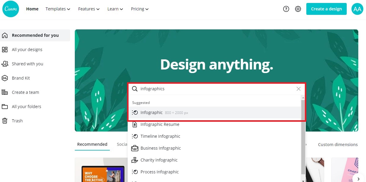
Task: Click the All your folders folder icon
Action: point(5,106)
